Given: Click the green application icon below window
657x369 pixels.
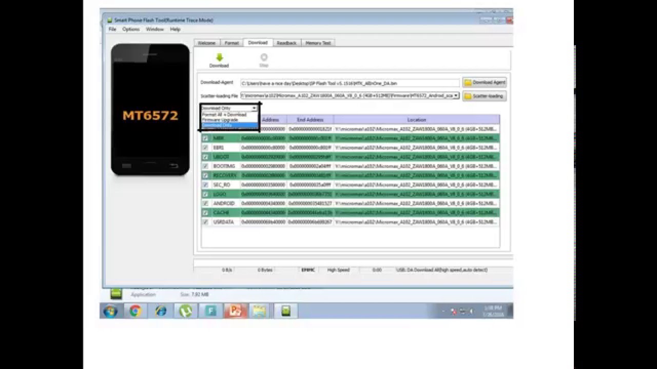Looking at the screenshot, I should (x=117, y=294).
